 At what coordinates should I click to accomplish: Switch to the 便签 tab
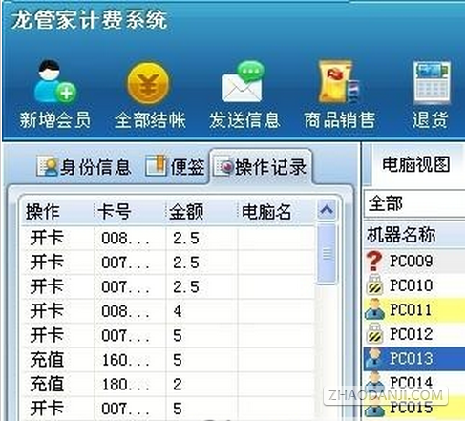coord(175,167)
